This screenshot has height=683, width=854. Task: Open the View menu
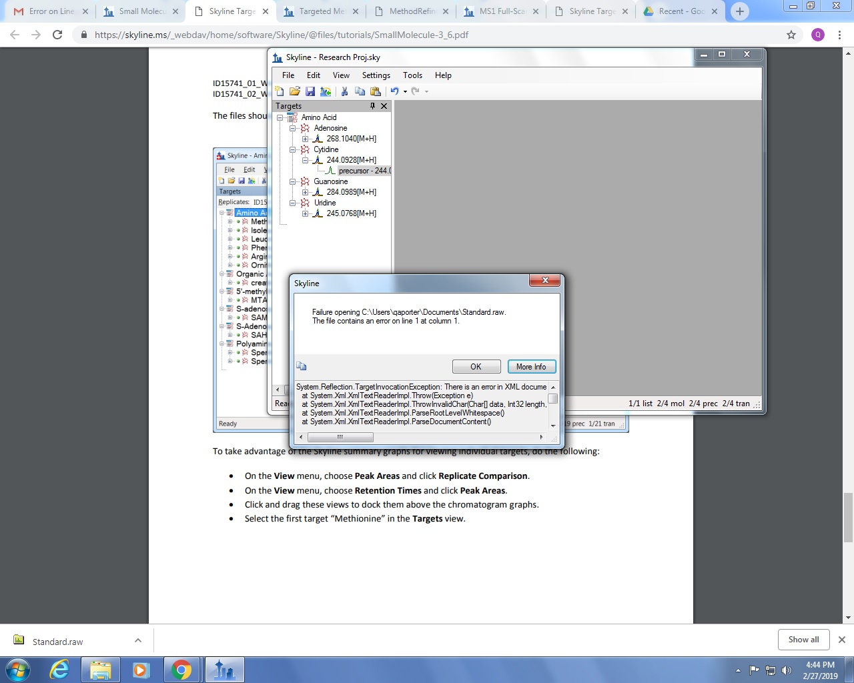pos(341,75)
